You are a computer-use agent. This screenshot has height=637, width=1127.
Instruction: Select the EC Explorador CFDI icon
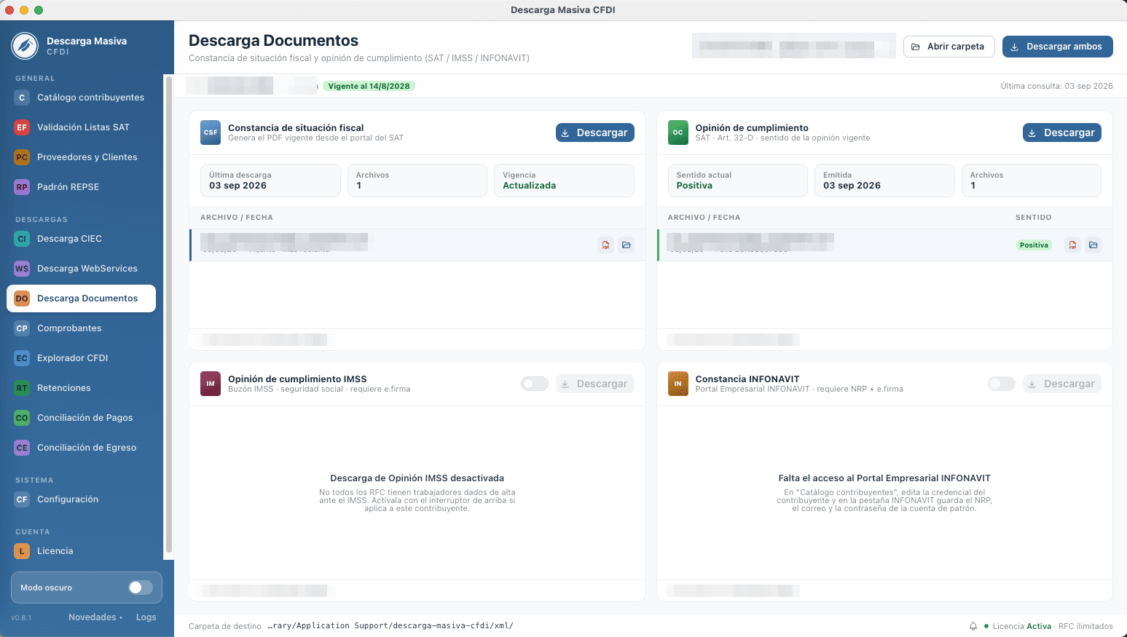click(22, 358)
